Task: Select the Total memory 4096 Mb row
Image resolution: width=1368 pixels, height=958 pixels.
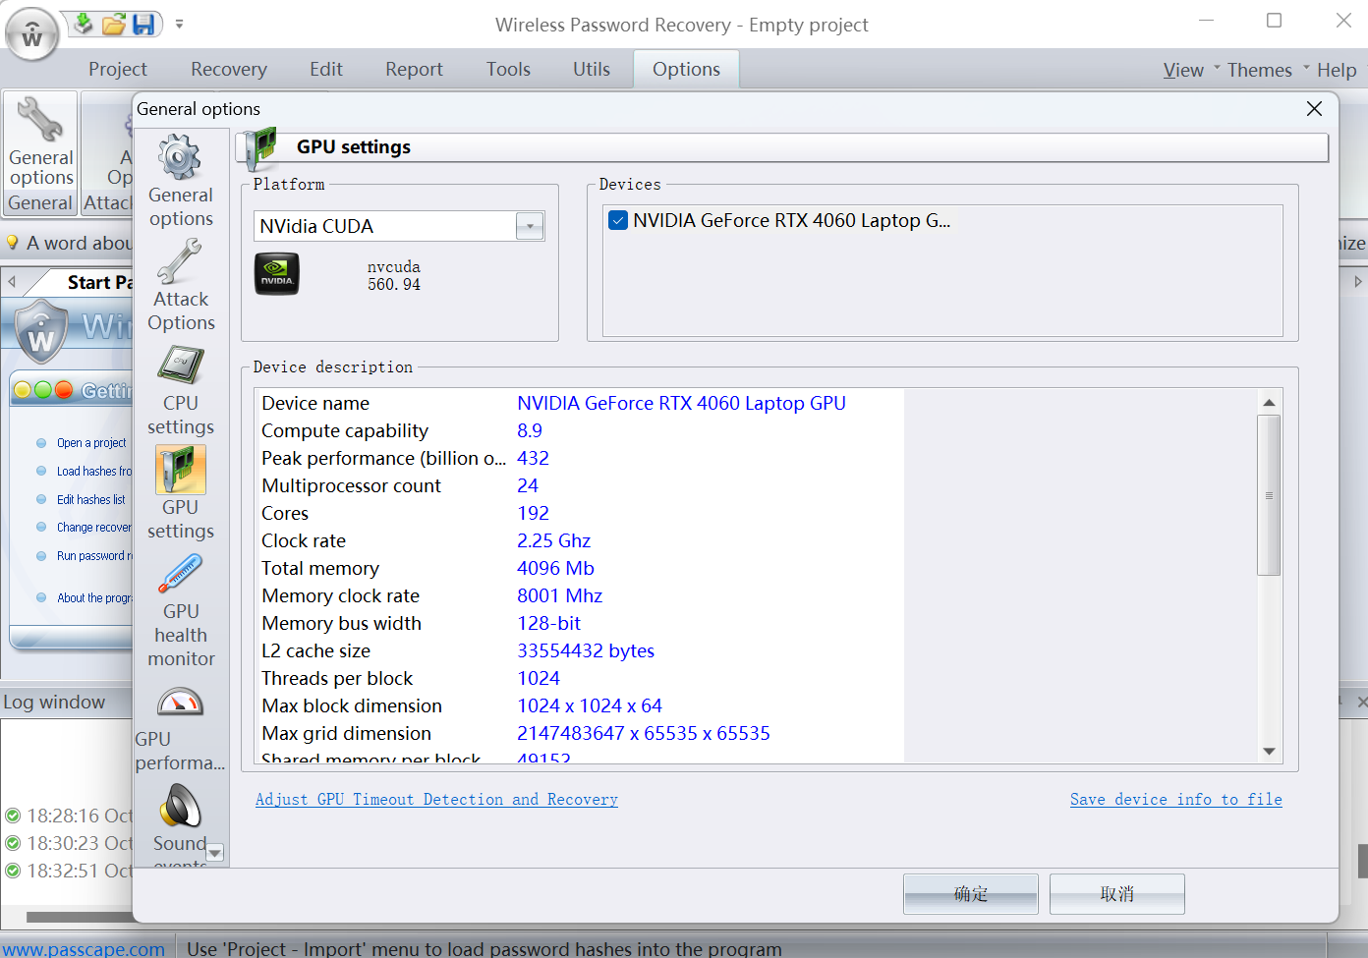Action: click(579, 568)
